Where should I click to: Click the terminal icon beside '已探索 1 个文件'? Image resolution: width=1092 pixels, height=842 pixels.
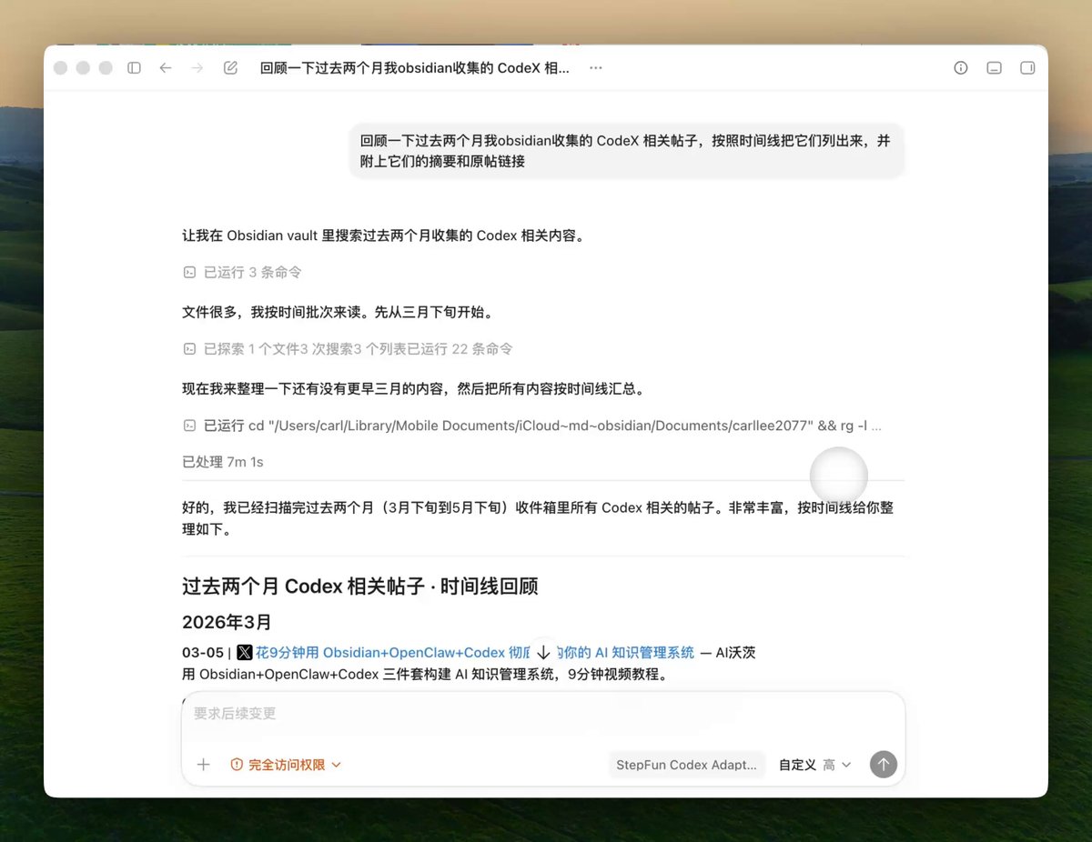coord(189,348)
